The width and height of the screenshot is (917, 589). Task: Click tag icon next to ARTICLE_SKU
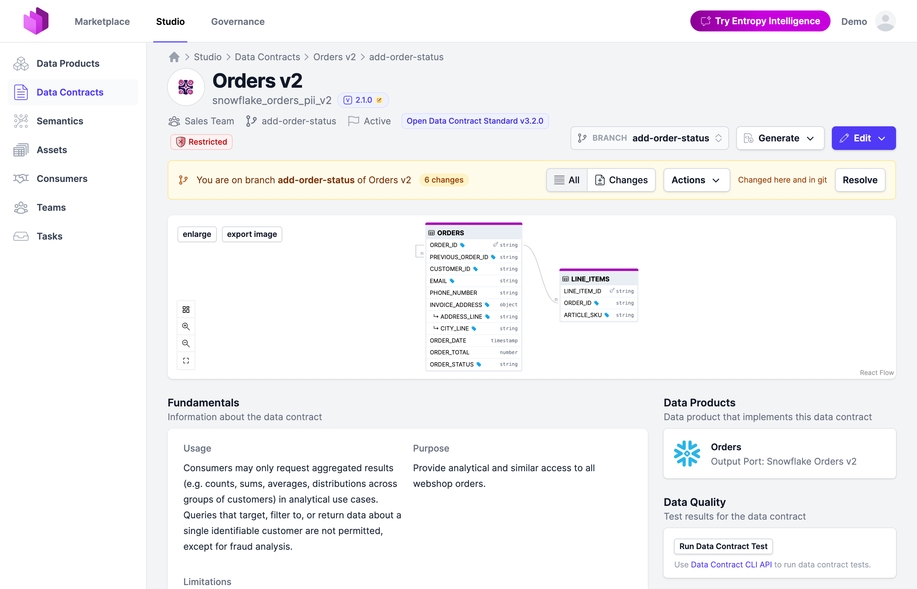[x=607, y=315]
